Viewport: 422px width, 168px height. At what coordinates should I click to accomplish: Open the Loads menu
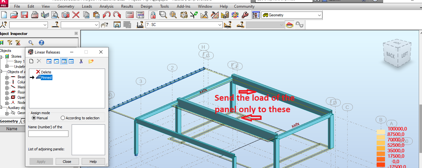pos(87,6)
